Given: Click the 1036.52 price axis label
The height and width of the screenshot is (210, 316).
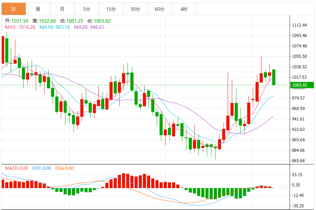Looking at the screenshot, I should point(299,67).
